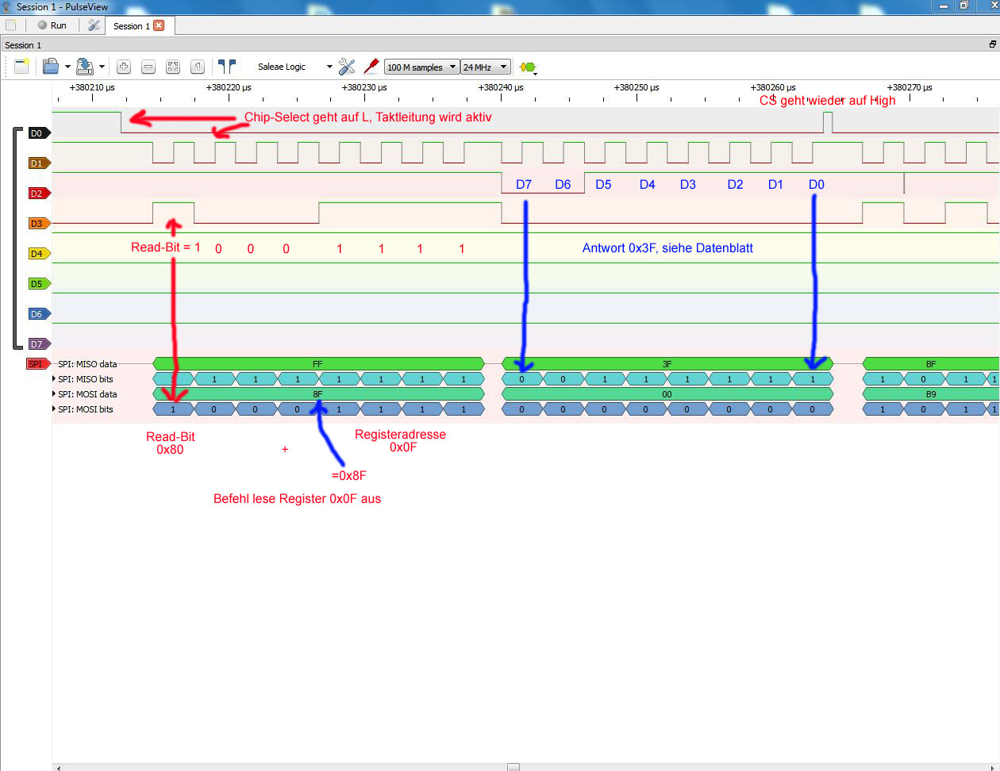Configure device with wrench icon beside Saleae Logic

(347, 67)
